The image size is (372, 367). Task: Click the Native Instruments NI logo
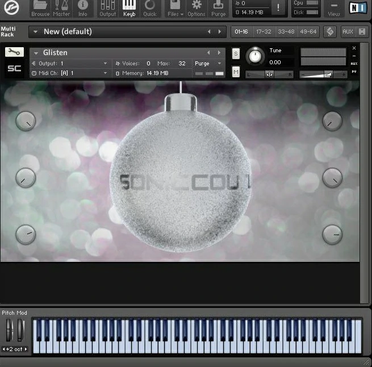[358, 8]
